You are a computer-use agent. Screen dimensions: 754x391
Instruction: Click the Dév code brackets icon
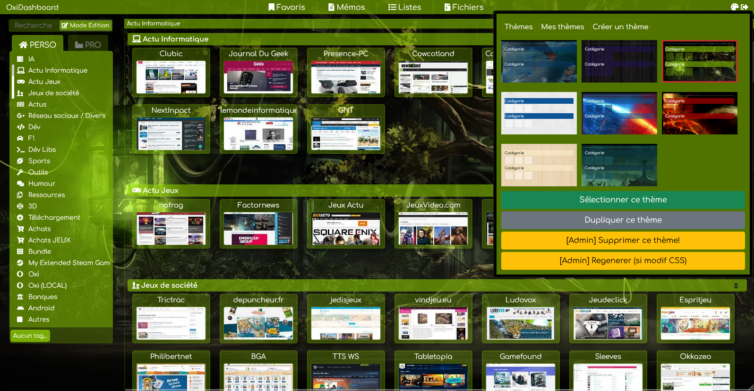pyautogui.click(x=20, y=127)
